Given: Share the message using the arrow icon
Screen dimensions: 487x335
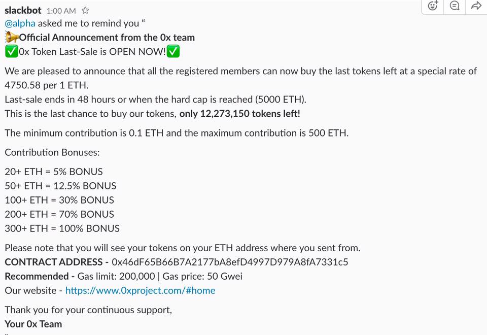Looking at the screenshot, I should coord(476,6).
